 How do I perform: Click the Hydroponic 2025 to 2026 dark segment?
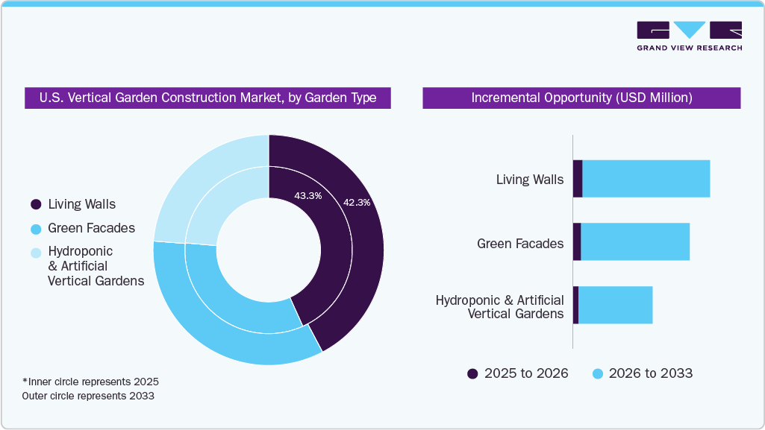pos(575,306)
